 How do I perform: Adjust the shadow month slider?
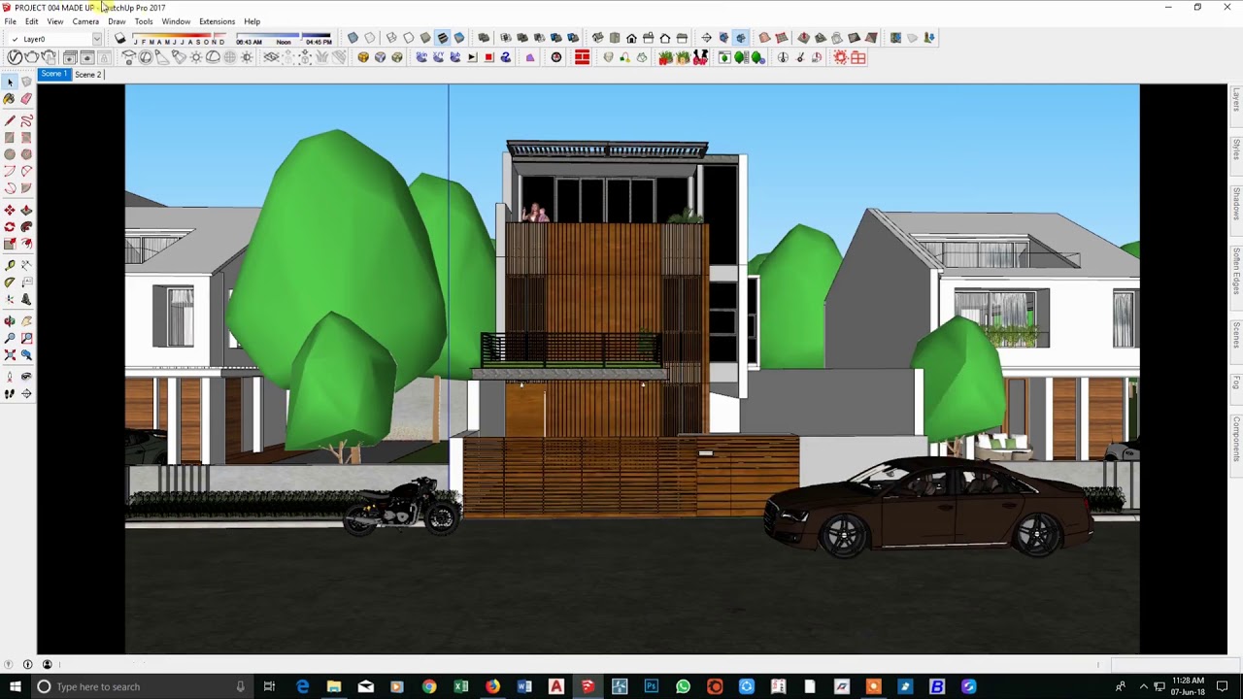(179, 39)
